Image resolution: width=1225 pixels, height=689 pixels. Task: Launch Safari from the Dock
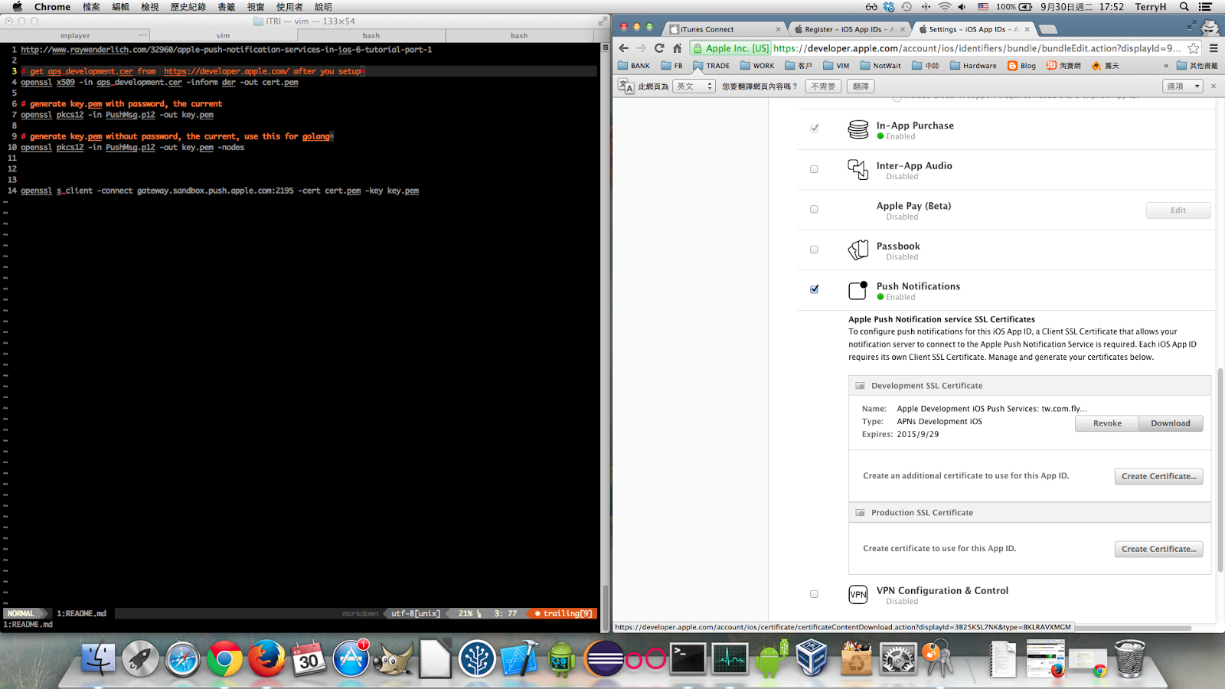coord(182,658)
